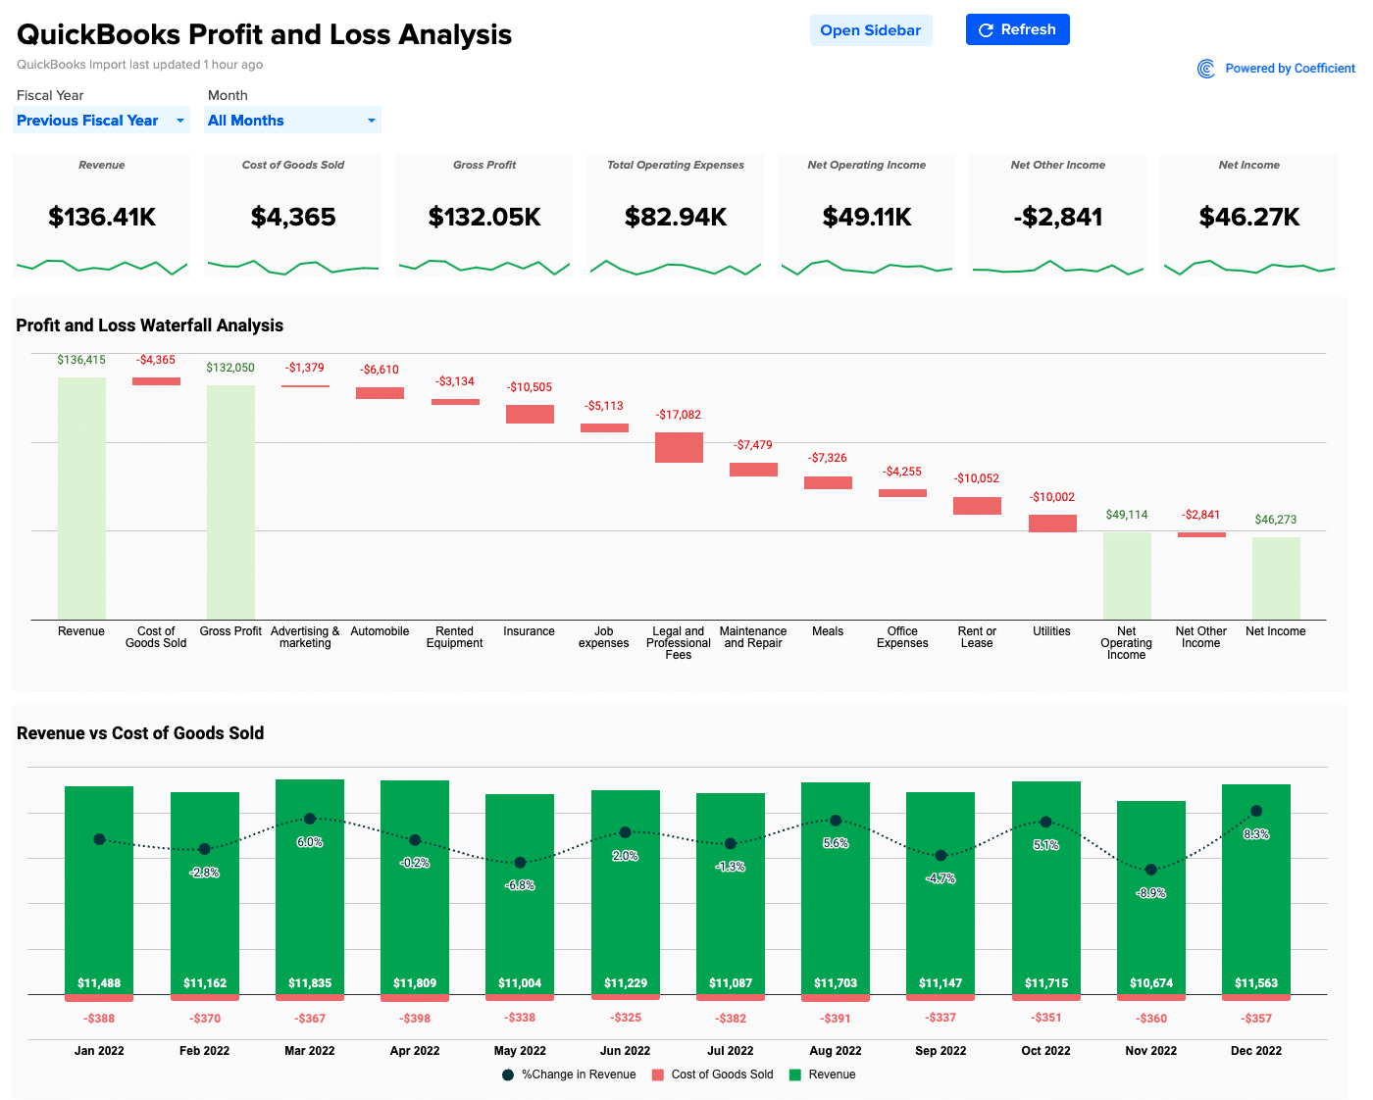Click the Revenue KPI card value $136.41K
Screen dimensions: 1373x1100
(x=102, y=217)
